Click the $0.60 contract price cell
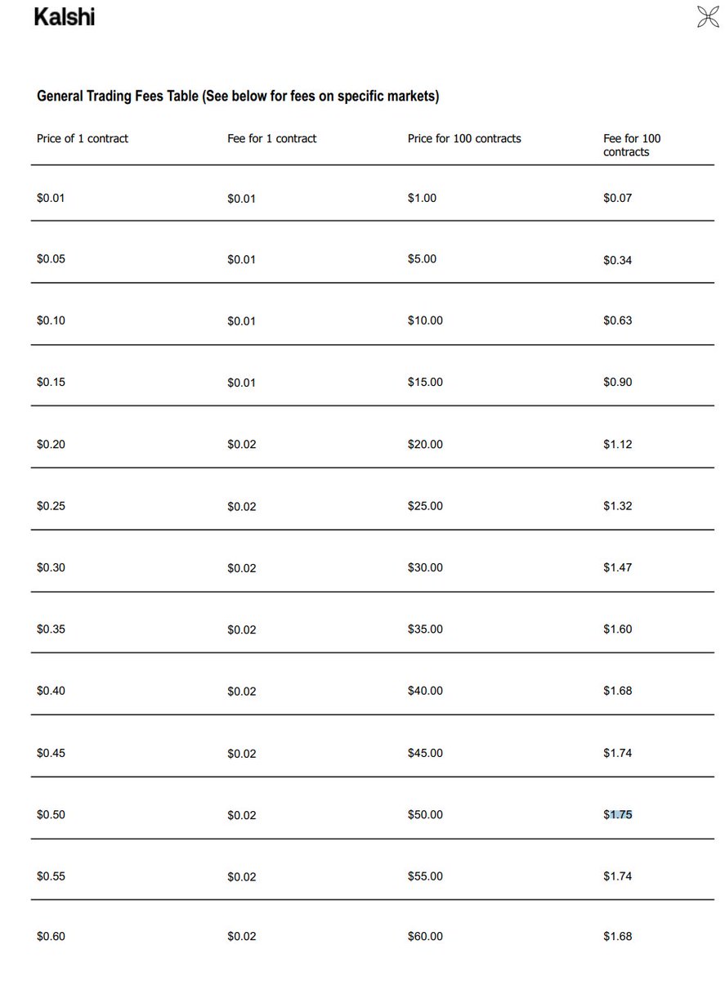725x981 pixels. 51,936
